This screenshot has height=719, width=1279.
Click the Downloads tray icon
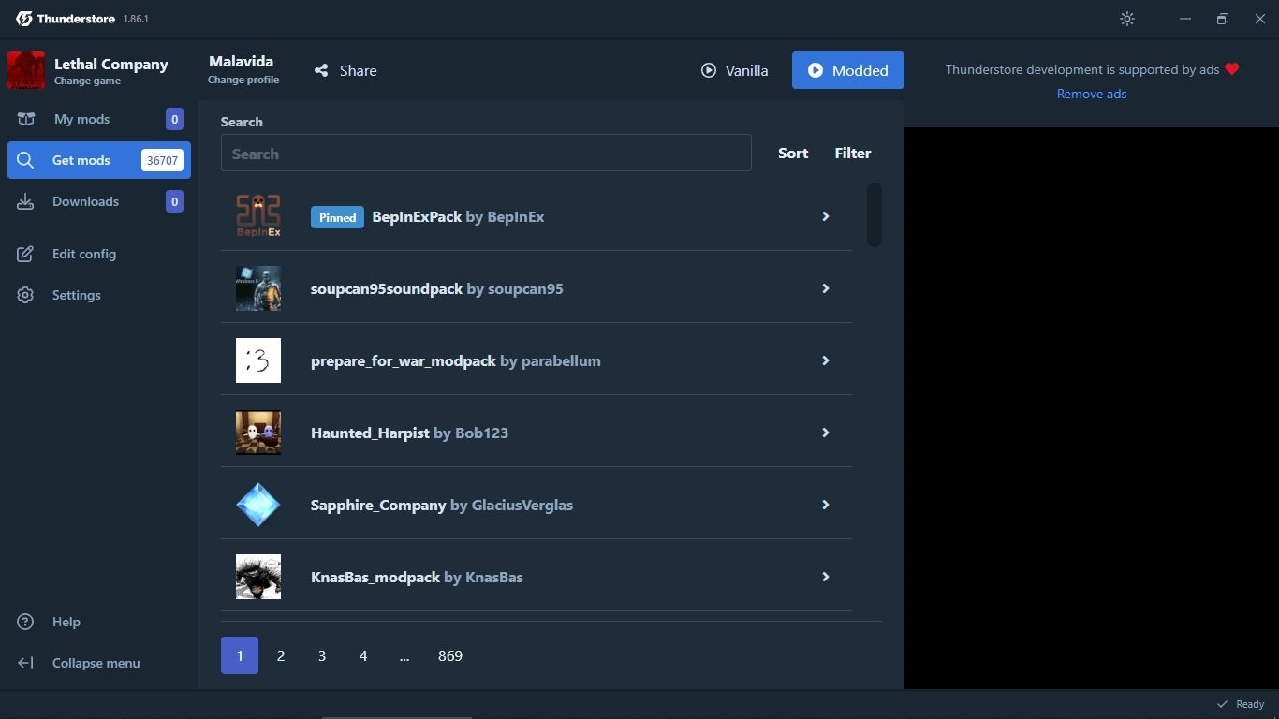25,201
